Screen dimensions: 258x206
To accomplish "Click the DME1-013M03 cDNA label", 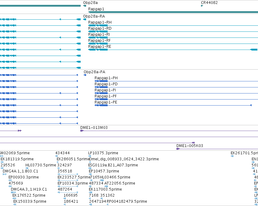I will (x=94, y=128).
